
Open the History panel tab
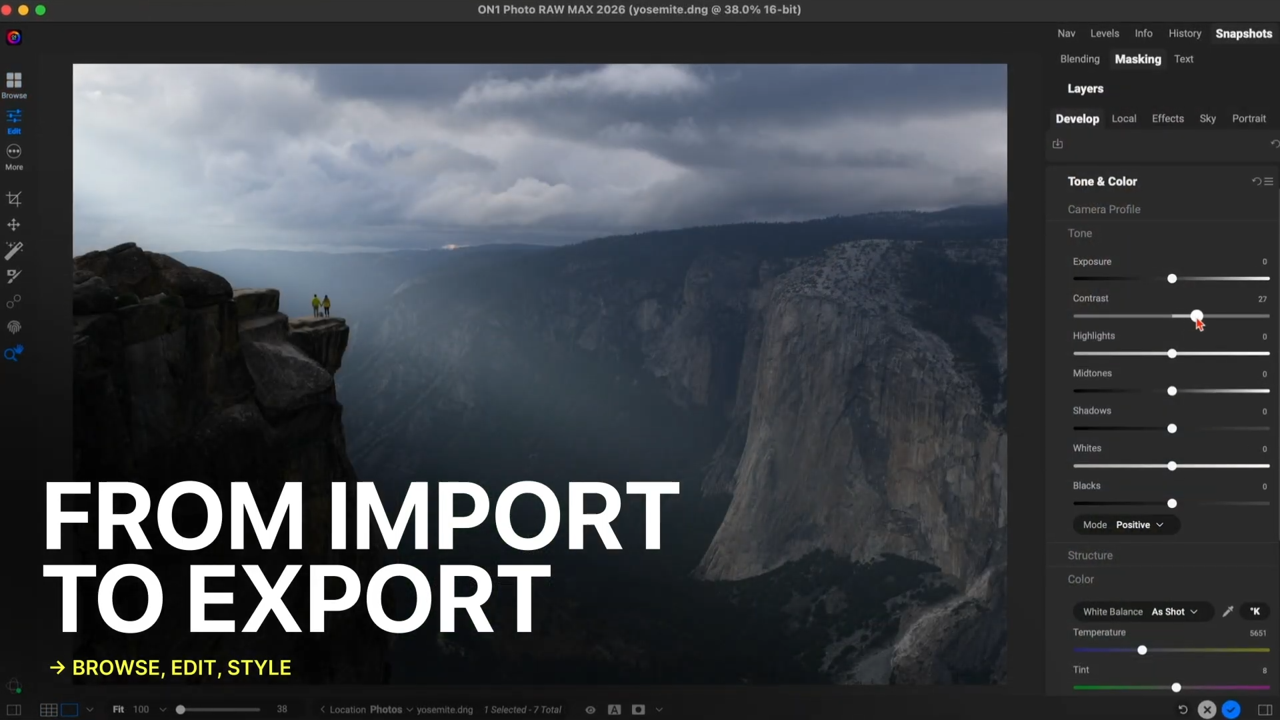(x=1184, y=33)
